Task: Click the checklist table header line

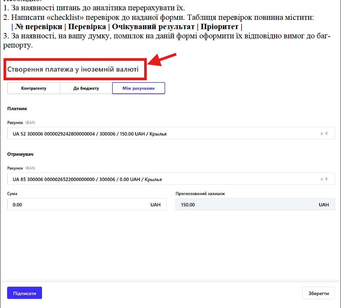Action: click(x=127, y=27)
